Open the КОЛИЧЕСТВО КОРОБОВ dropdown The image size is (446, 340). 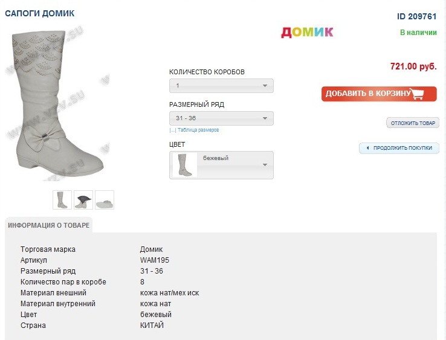pyautogui.click(x=221, y=86)
